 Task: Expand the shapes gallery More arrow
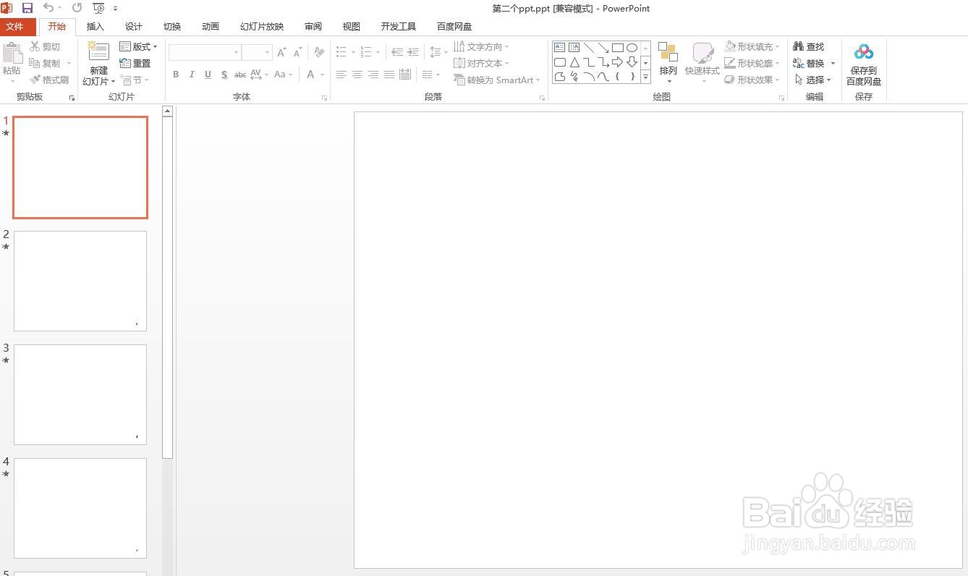click(645, 77)
